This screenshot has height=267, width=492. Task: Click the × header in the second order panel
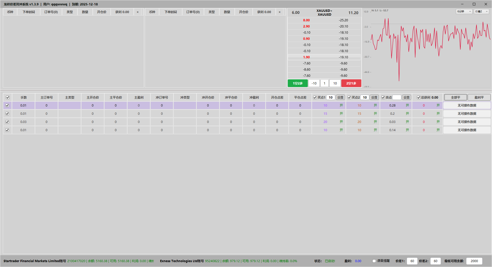tap(280, 12)
